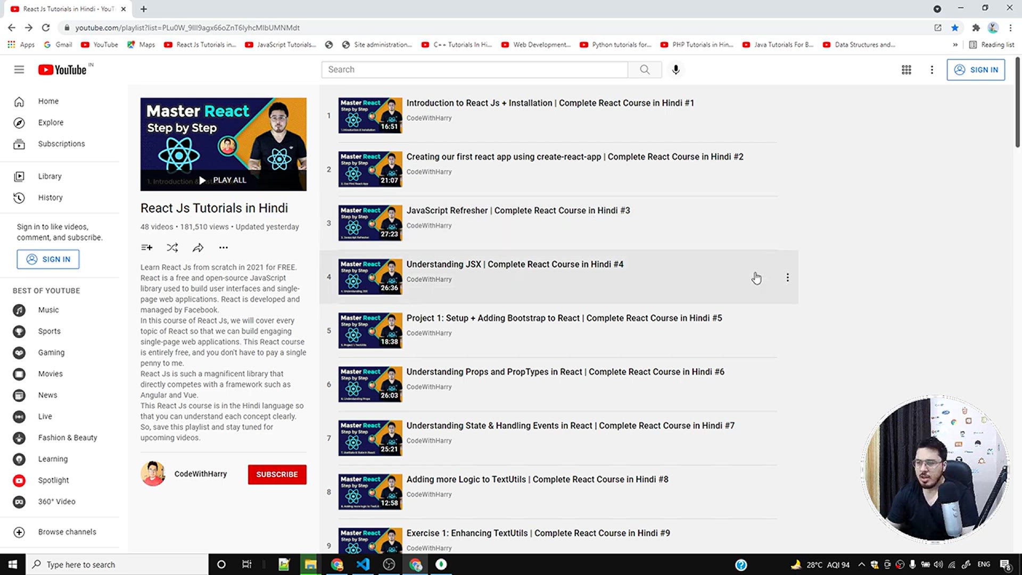Click PLAY ALL on playlist cover
Viewport: 1022px width, 575px height.
click(224, 180)
